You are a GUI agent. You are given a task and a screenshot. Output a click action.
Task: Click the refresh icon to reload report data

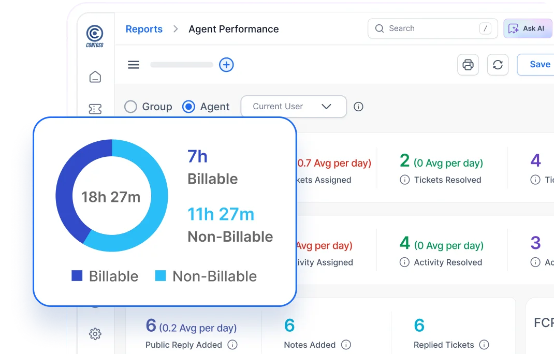[498, 64]
